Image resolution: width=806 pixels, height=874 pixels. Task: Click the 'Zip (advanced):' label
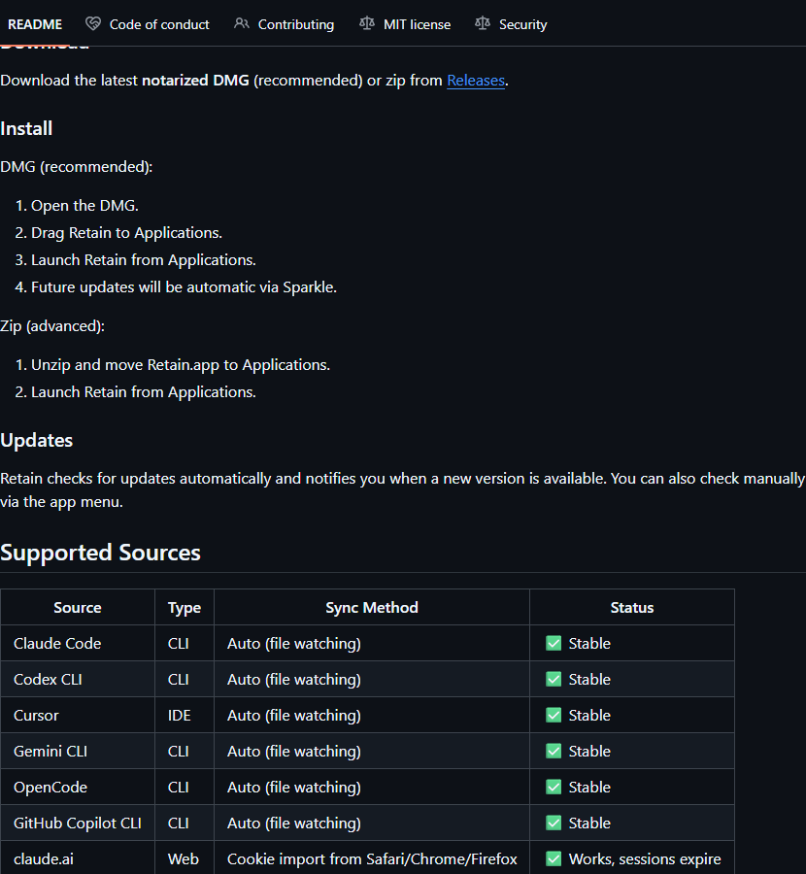pyautogui.click(x=52, y=326)
